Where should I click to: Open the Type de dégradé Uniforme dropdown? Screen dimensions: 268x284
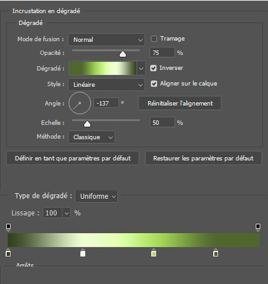coord(96,196)
